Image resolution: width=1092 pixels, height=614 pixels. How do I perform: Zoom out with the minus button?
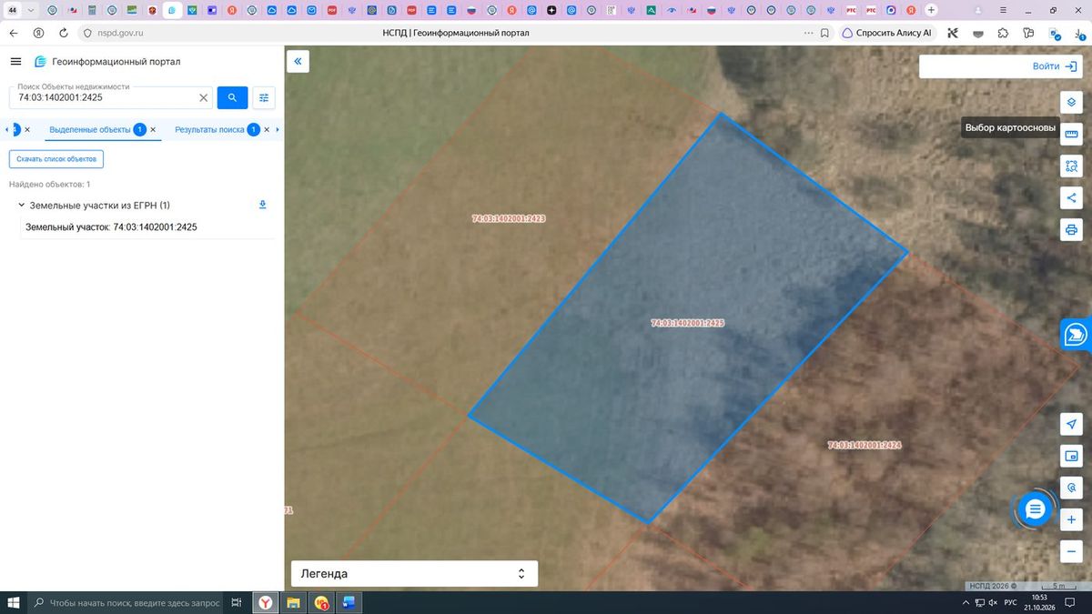click(1071, 551)
